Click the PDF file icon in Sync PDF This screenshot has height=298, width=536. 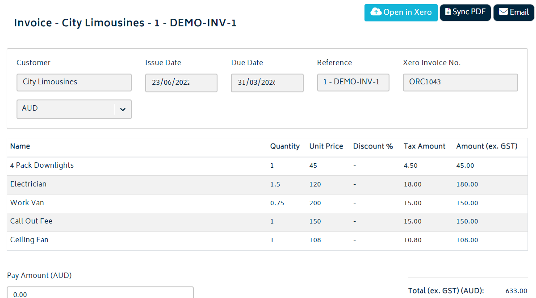(x=448, y=12)
